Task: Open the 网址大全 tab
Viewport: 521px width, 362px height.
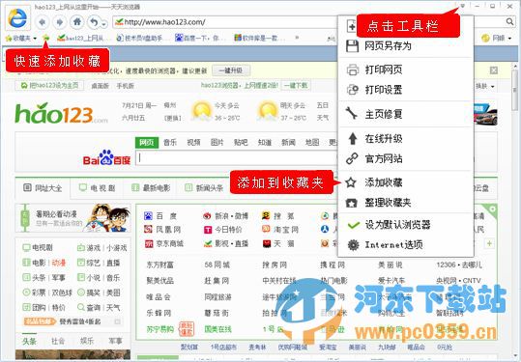Action: click(43, 188)
